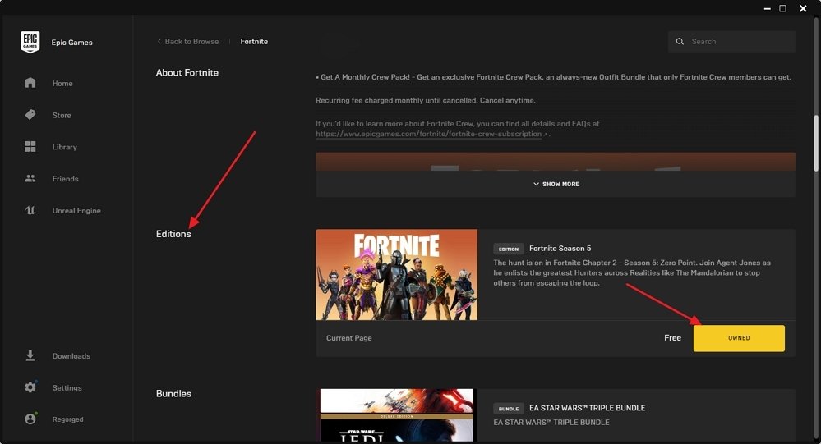The height and width of the screenshot is (444, 821).
Task: Open the EA Star Wars bundle thumbnail
Action: tap(396, 414)
